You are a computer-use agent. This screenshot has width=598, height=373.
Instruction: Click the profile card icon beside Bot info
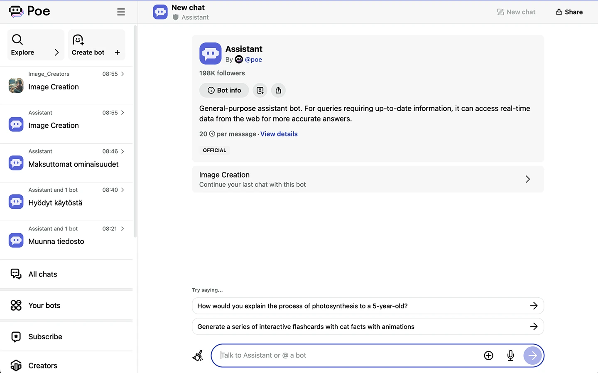coord(260,90)
